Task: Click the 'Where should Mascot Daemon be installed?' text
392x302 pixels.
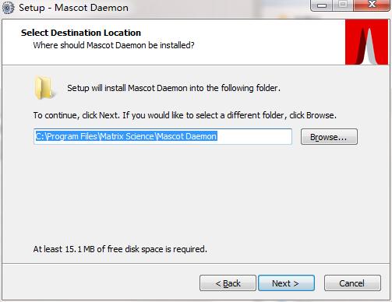Action: [114, 45]
